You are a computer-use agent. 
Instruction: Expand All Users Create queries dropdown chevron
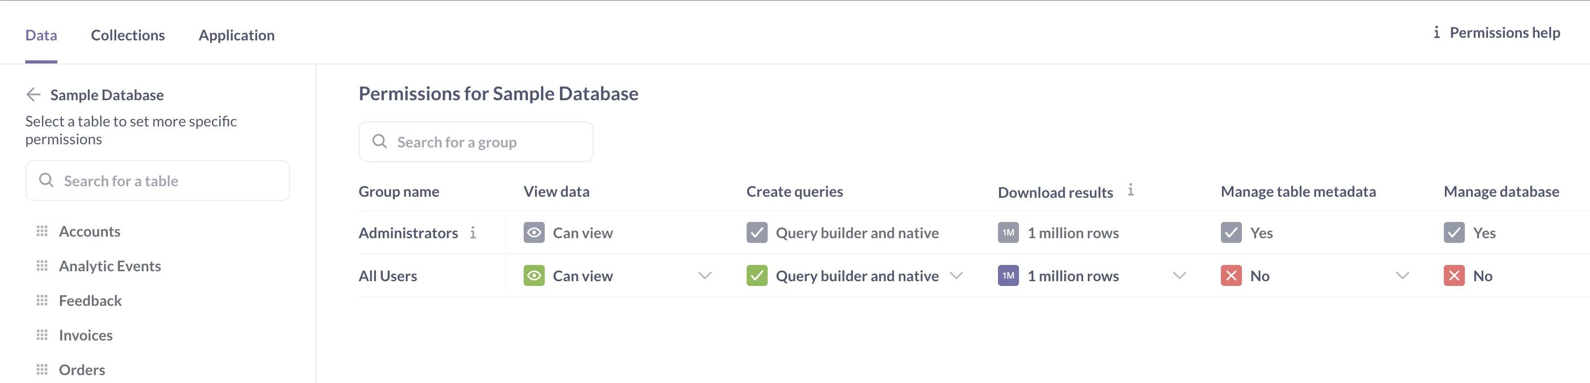pyautogui.click(x=956, y=275)
